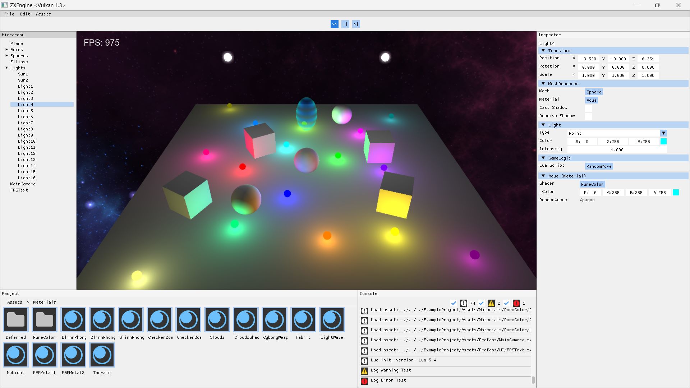Click the Intensity value field
This screenshot has width=690, height=388.
click(617, 150)
